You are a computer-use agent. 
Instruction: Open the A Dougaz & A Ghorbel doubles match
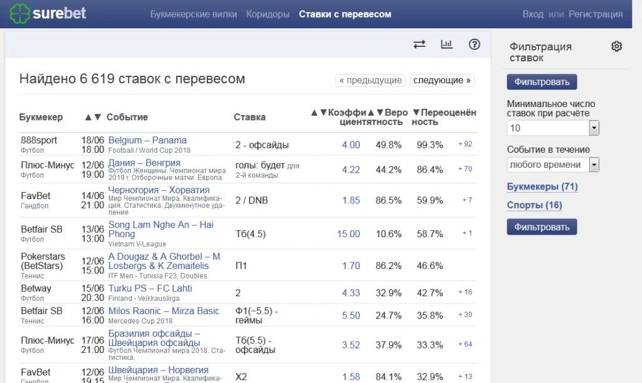click(x=164, y=261)
